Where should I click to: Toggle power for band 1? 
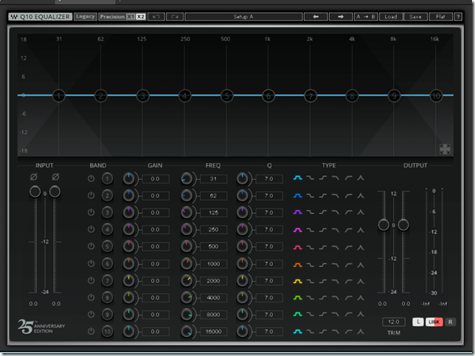pyautogui.click(x=91, y=178)
